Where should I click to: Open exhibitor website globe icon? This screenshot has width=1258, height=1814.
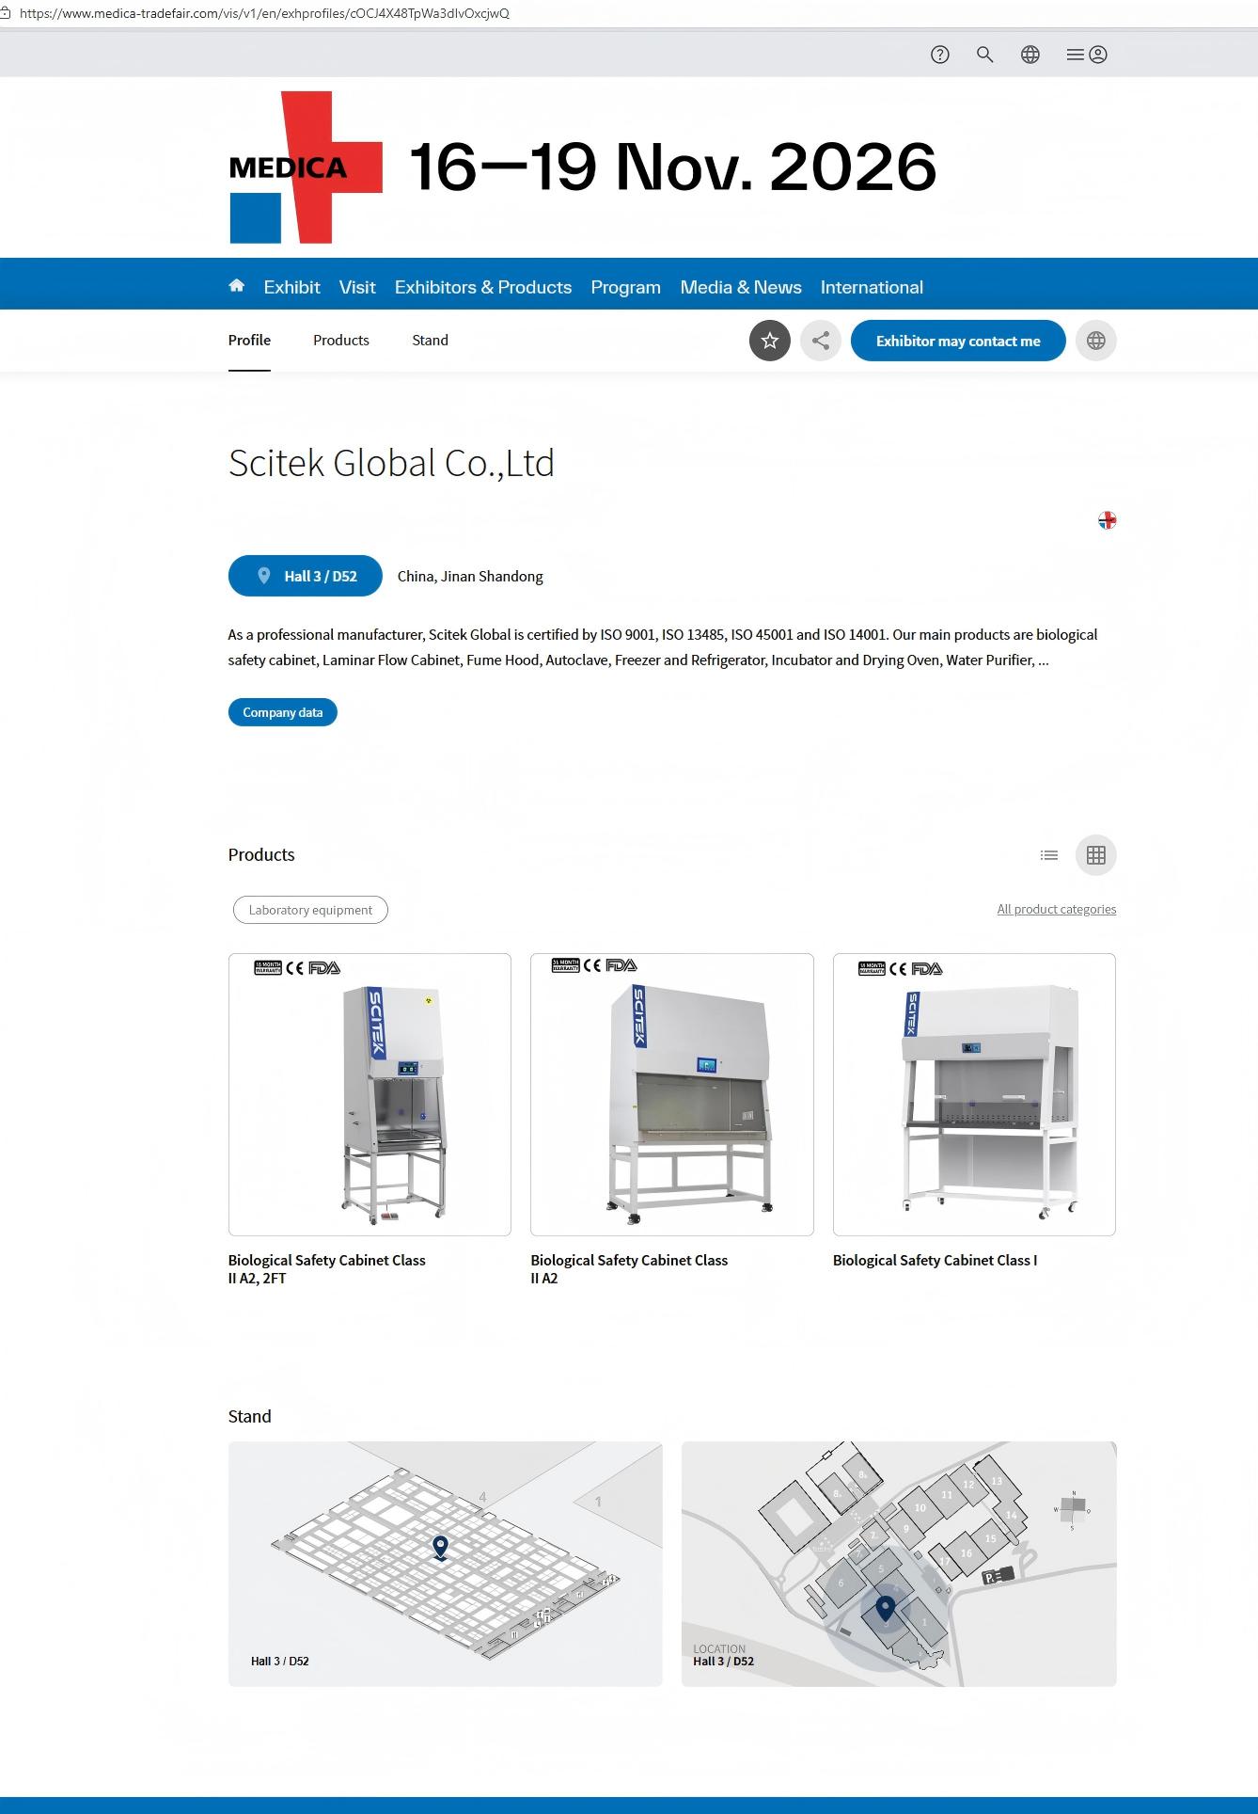click(x=1095, y=341)
